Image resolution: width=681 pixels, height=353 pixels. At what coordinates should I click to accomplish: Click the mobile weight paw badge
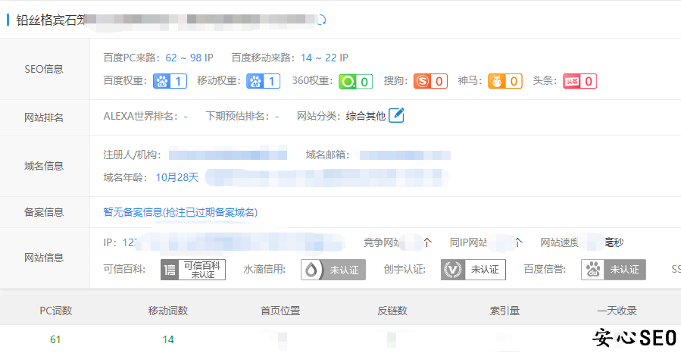point(264,81)
